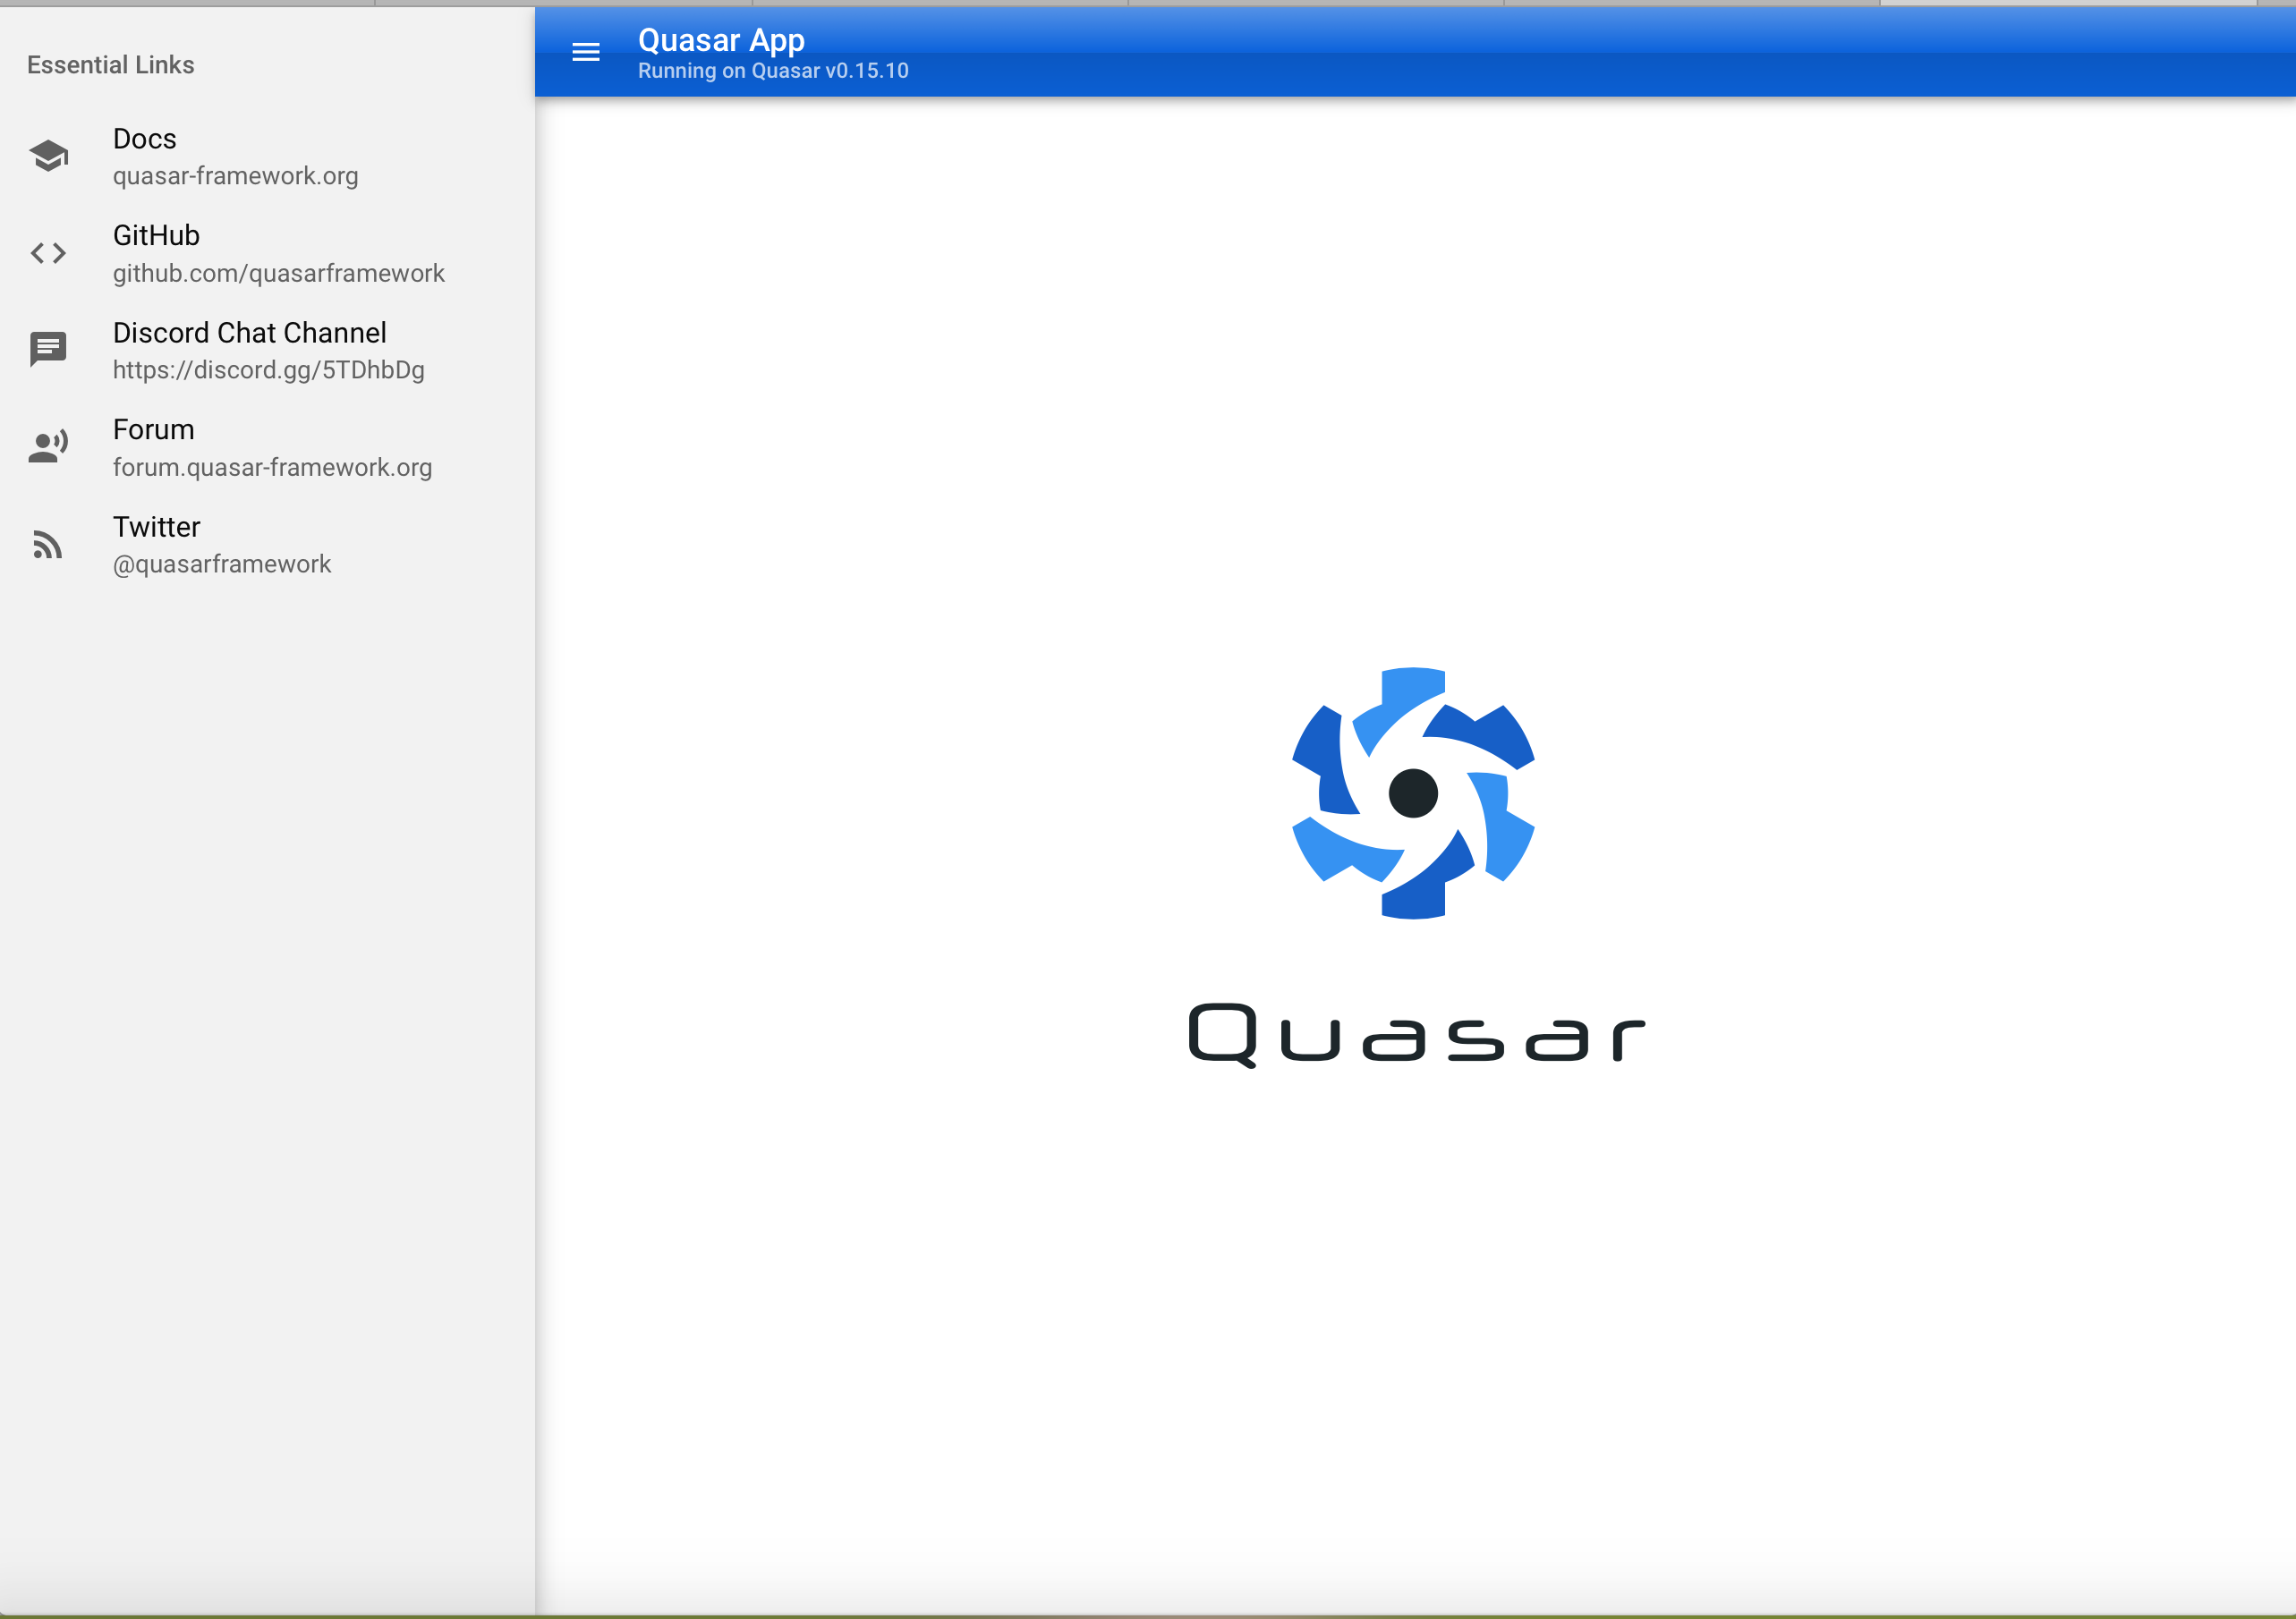Click the Running on Quasar v0.15.10 subtitle
This screenshot has height=1619, width=2296.
tap(772, 71)
